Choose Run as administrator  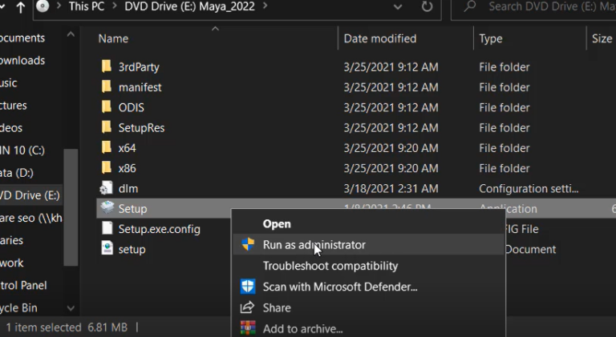(x=314, y=245)
